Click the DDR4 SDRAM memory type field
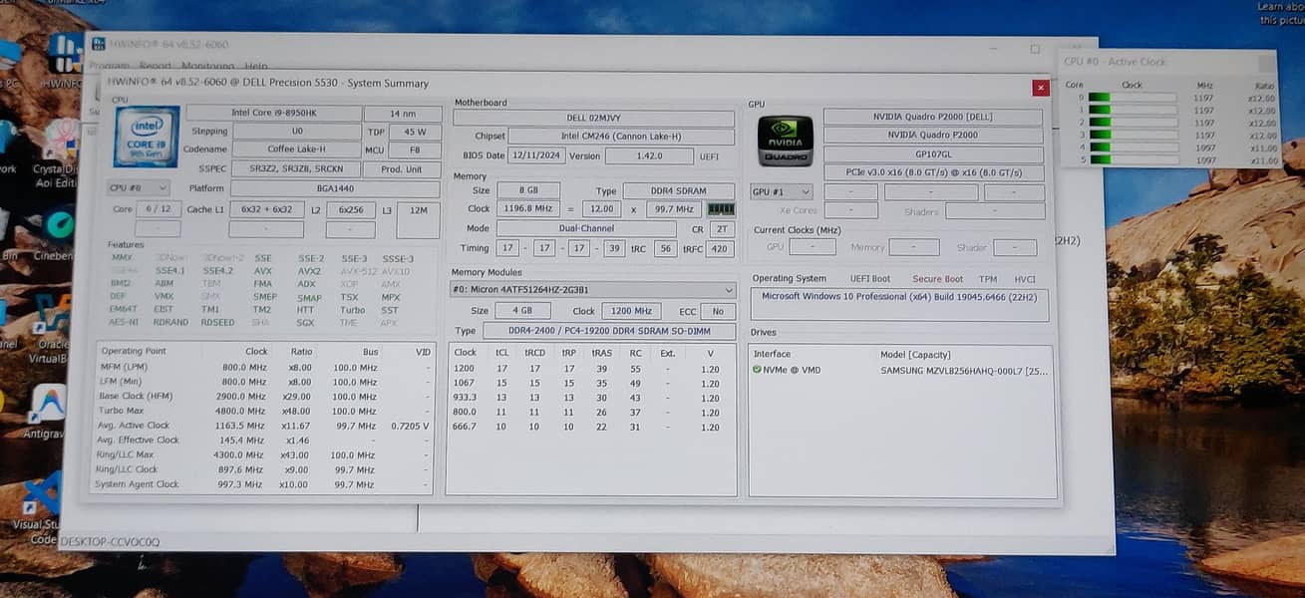This screenshot has width=1305, height=598. click(679, 190)
